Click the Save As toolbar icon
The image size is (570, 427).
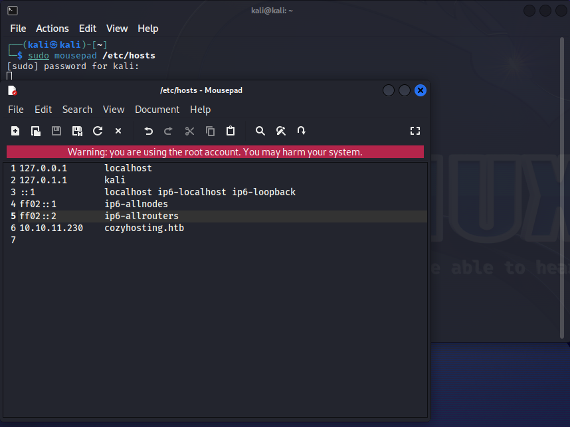pos(77,131)
